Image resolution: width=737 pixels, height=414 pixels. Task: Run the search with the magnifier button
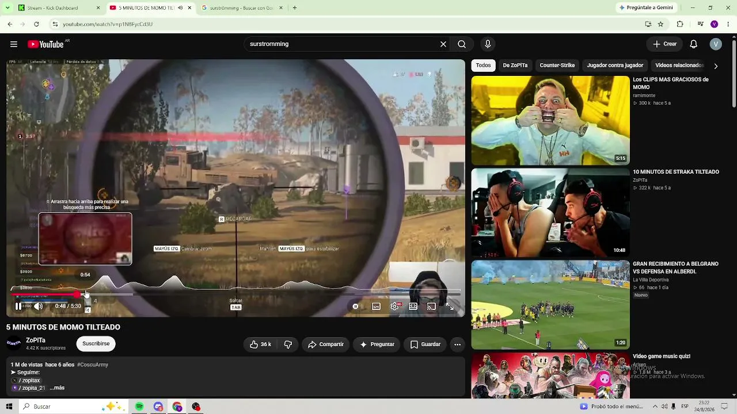[462, 44]
